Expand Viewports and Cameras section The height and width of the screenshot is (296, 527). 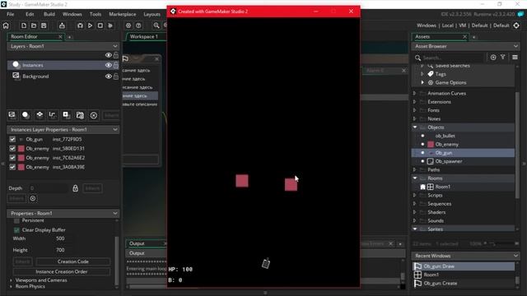(11, 280)
